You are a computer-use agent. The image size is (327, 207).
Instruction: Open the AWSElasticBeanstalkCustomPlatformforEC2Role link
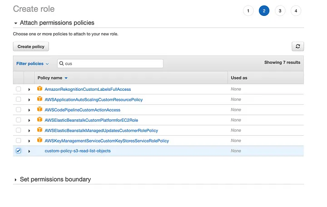click(x=91, y=120)
